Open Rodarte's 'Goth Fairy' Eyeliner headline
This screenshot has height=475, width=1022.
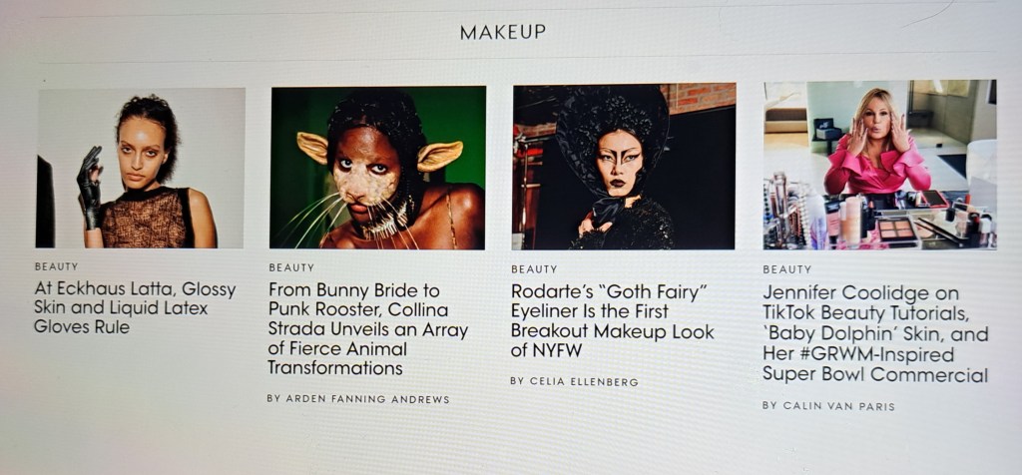pyautogui.click(x=613, y=321)
